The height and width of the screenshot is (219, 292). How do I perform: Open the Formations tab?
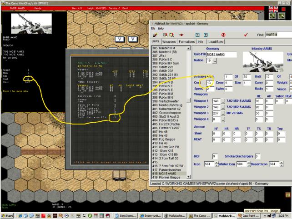pos(192,42)
